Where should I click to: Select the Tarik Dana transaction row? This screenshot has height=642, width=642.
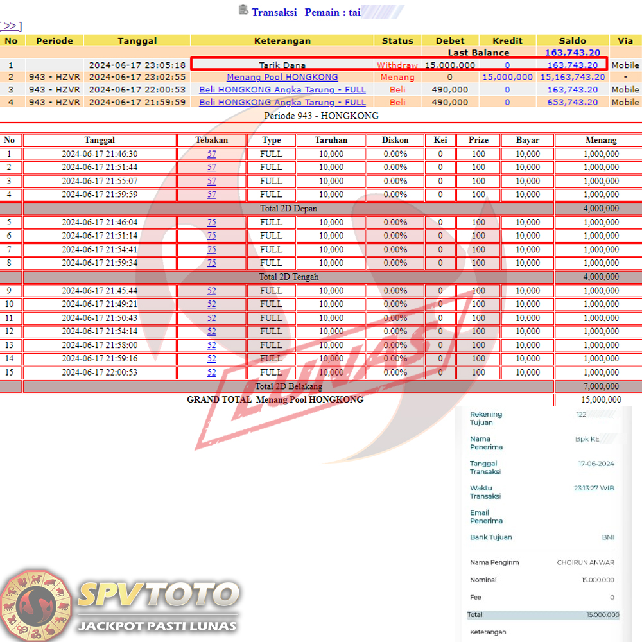coord(282,65)
